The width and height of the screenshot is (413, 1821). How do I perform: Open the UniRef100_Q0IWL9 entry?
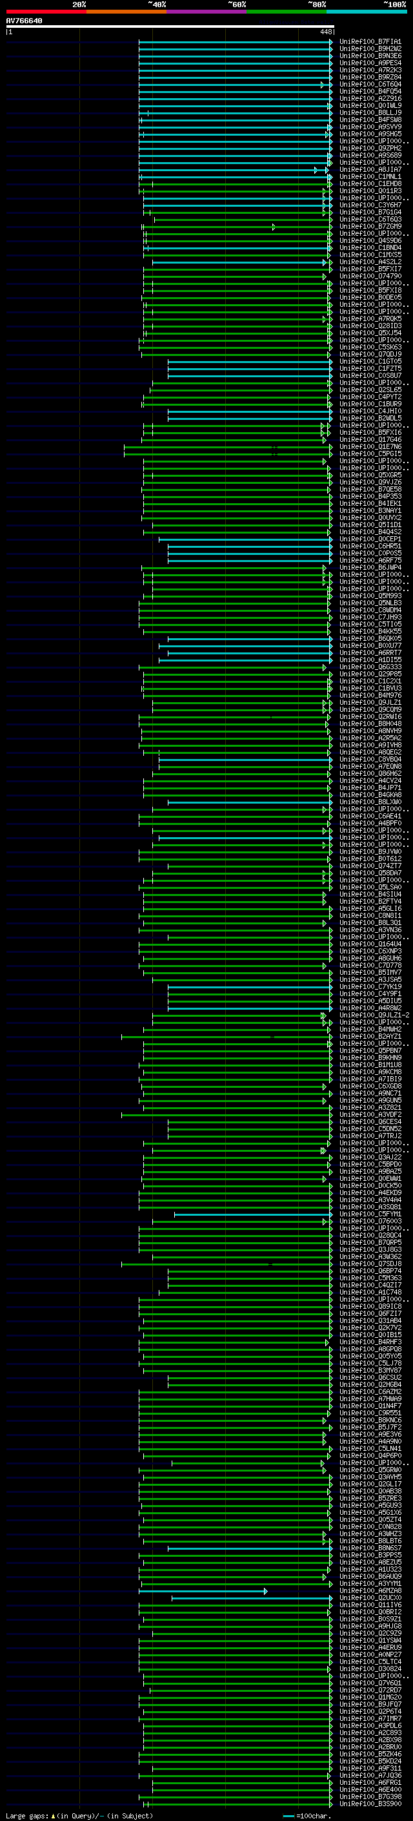click(x=370, y=106)
